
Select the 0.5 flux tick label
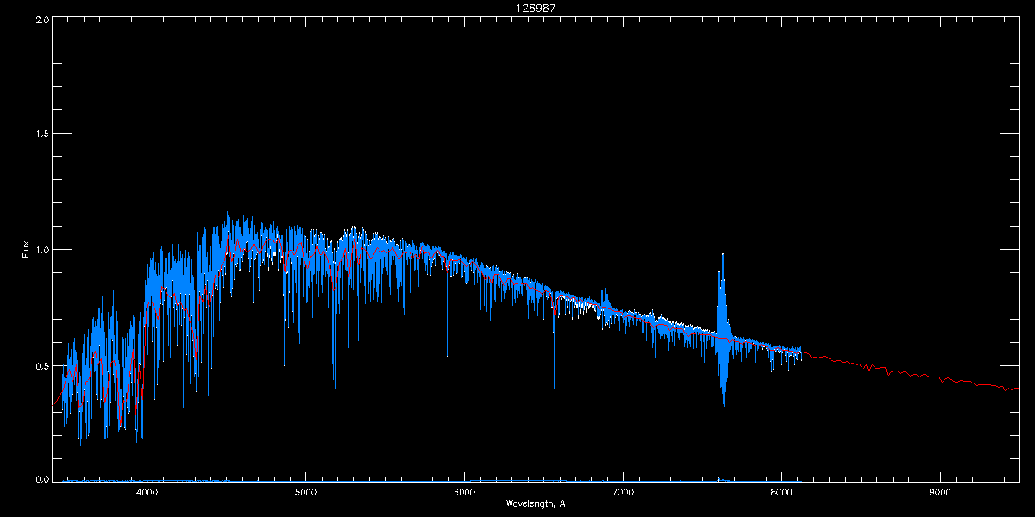41,365
